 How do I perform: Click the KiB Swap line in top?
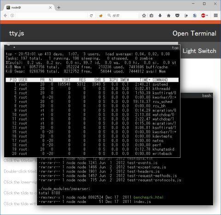[x=86, y=72]
